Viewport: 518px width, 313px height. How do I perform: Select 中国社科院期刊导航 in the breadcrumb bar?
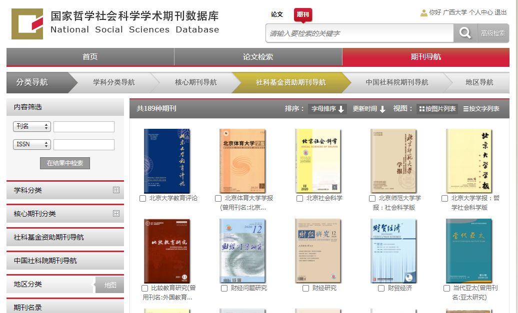coord(397,82)
